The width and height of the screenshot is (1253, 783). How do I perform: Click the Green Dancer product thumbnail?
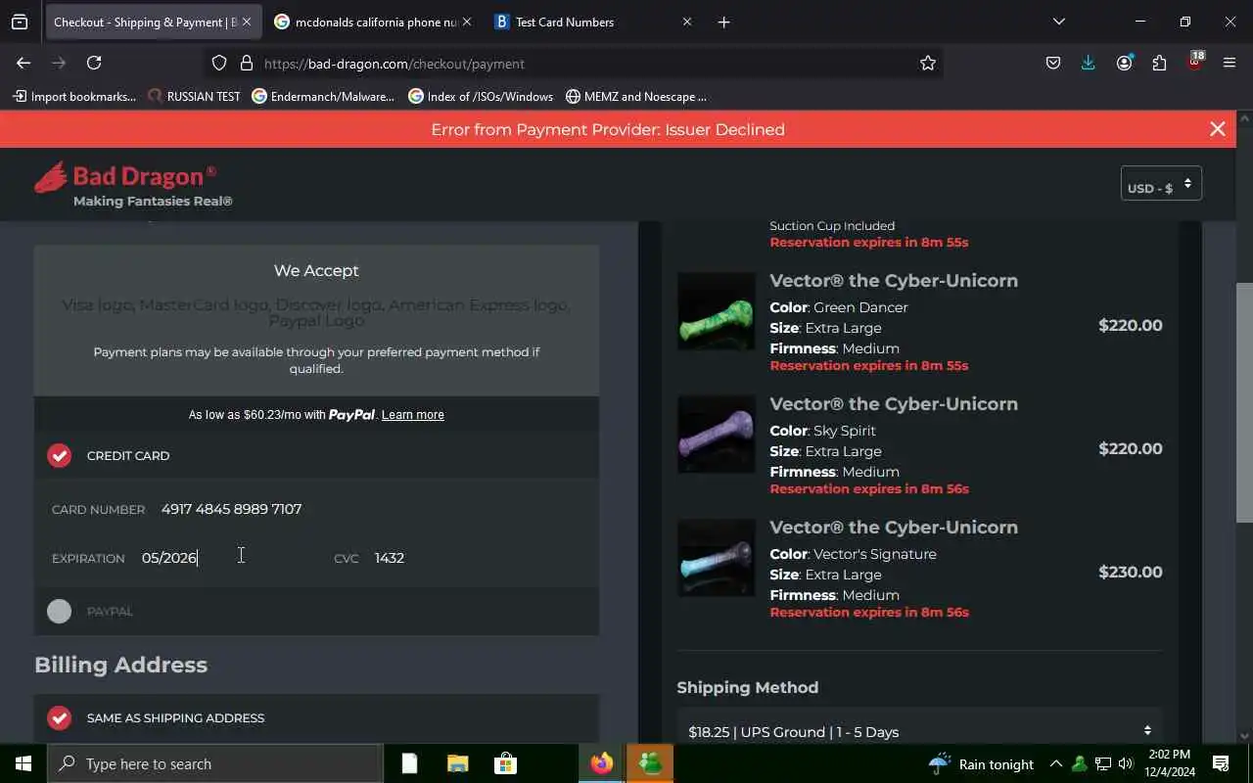click(717, 311)
